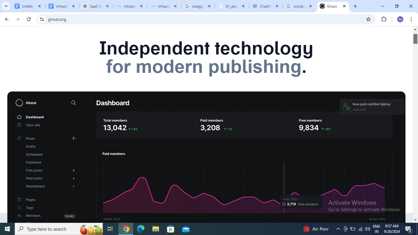Open the tab search dropdown arrow
Image resolution: width=418 pixels, height=235 pixels.
click(6, 6)
